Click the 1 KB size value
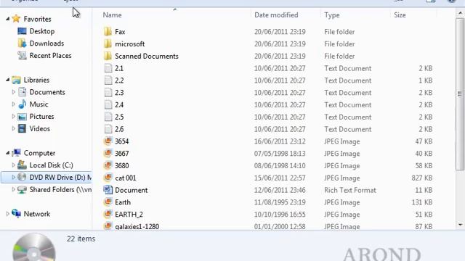 coord(425,80)
